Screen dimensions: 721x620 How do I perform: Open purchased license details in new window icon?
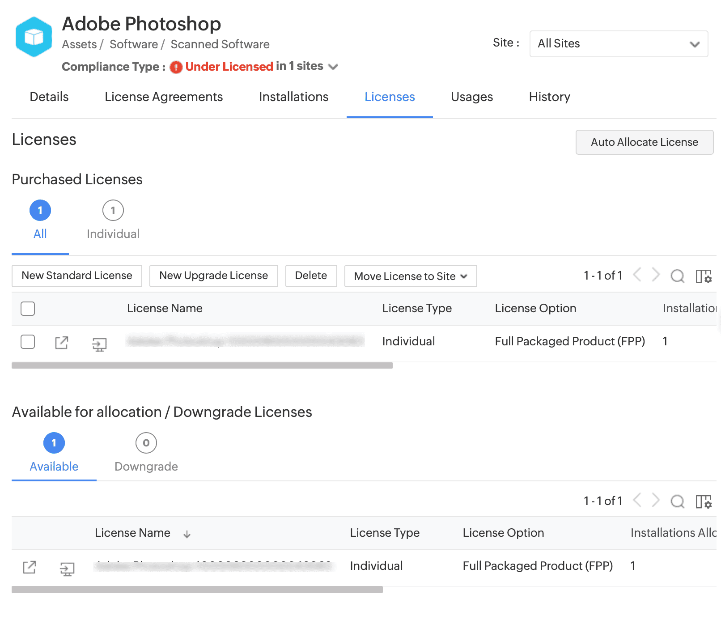coord(61,343)
